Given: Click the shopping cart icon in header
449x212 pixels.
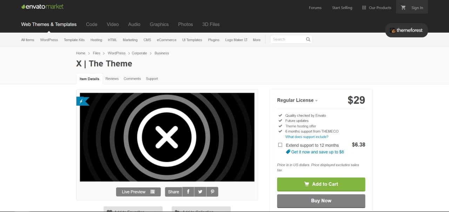Looking at the screenshot, I should (x=403, y=8).
